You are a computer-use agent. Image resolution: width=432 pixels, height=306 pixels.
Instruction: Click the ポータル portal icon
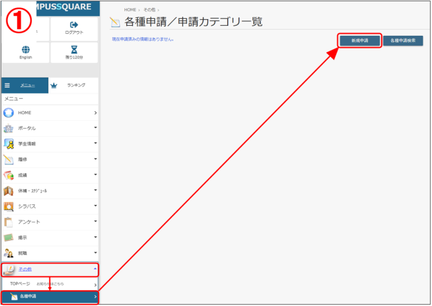[x=9, y=128]
